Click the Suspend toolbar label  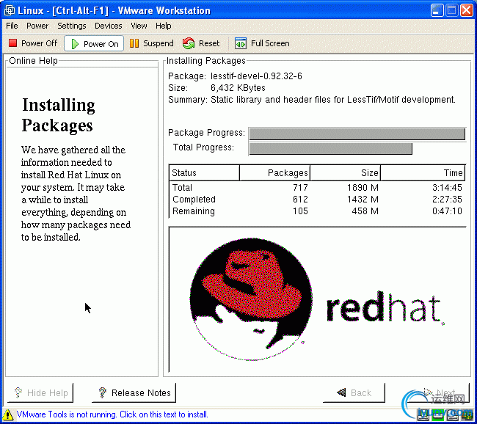coord(159,43)
